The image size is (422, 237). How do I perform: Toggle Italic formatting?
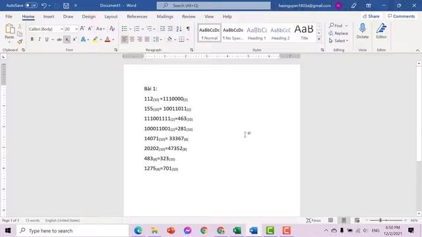[x=40, y=39]
